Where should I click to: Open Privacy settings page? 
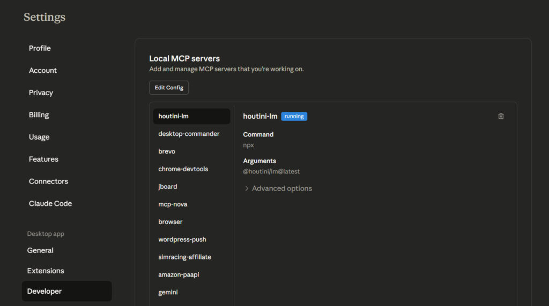tap(41, 93)
